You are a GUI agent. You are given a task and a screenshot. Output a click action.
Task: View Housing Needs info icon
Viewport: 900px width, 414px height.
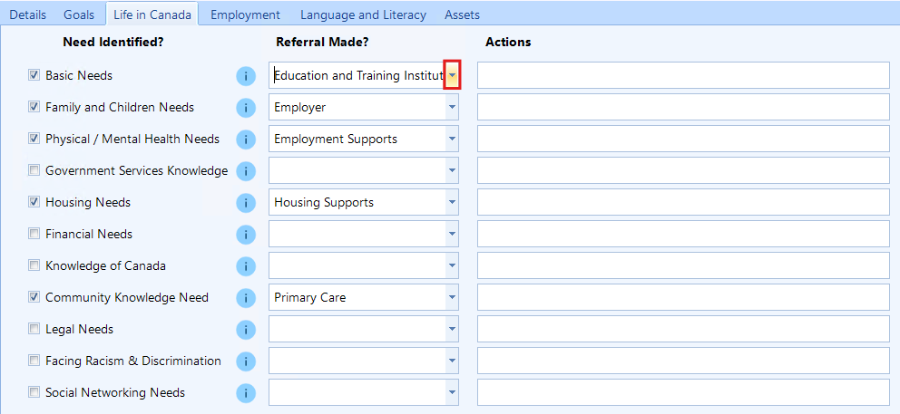click(x=245, y=203)
